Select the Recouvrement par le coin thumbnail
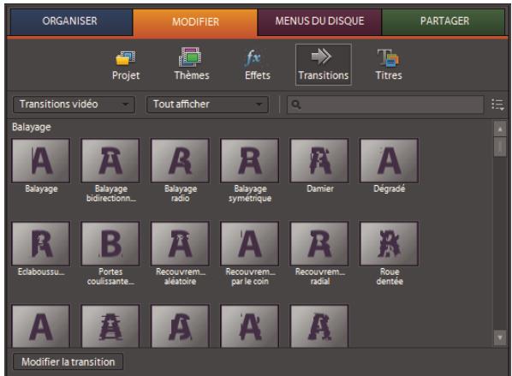The width and height of the screenshot is (512, 376). [250, 244]
